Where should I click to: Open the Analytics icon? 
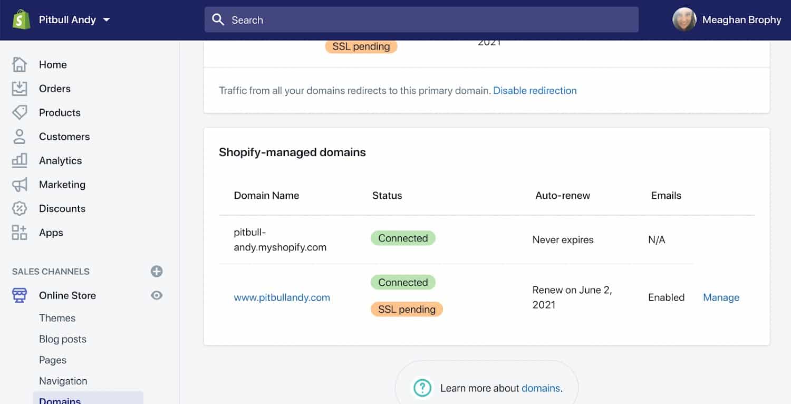(x=20, y=160)
